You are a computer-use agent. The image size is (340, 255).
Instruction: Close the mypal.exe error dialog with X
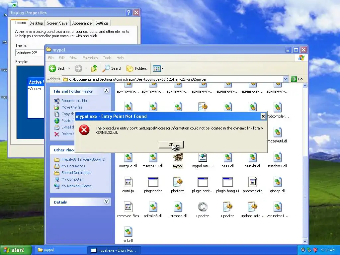[x=263, y=116]
